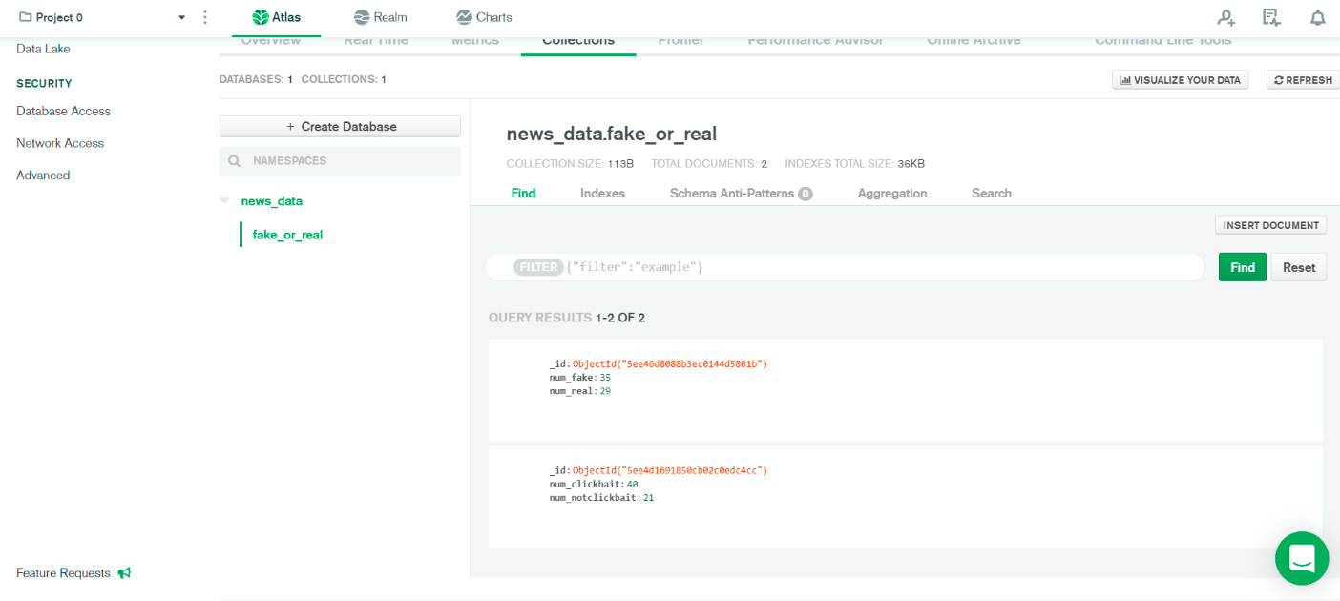Click the num_notclickbait value 21
Image resolution: width=1340 pixels, height=601 pixels.
pyautogui.click(x=648, y=497)
